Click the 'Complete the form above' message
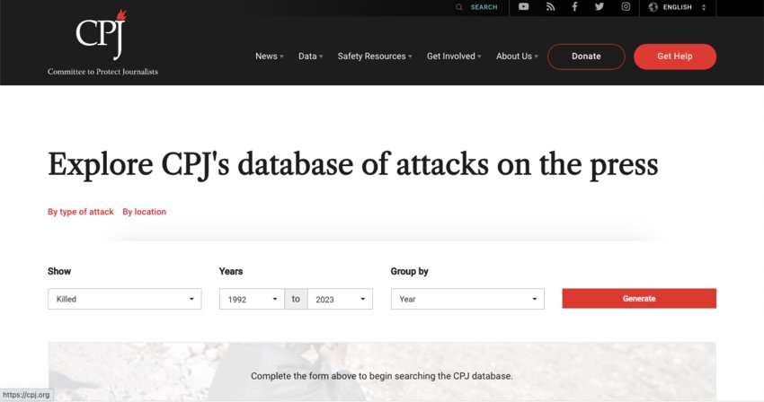764x402 pixels. (x=381, y=376)
